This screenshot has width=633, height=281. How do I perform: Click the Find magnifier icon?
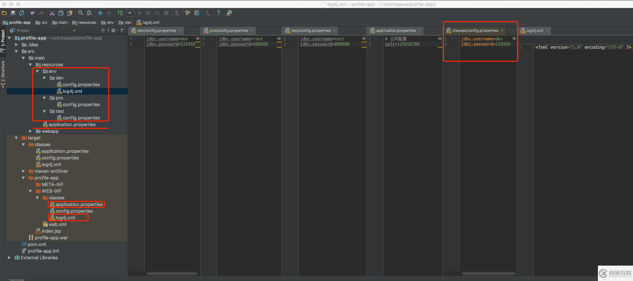coord(81,13)
